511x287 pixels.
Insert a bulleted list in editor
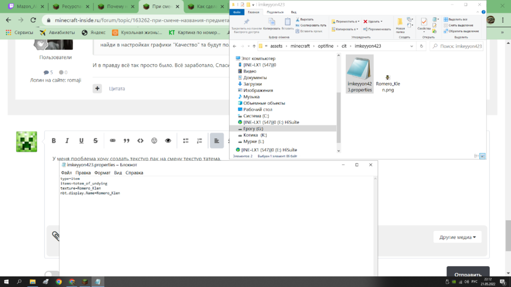[186, 141]
